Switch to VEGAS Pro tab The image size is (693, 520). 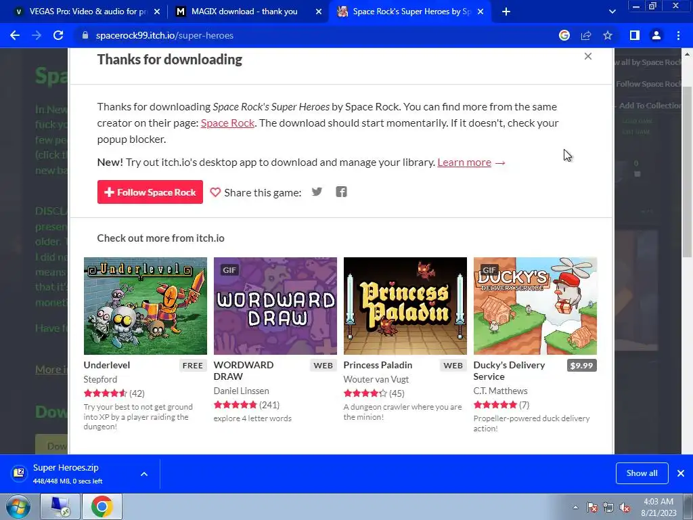tap(89, 12)
